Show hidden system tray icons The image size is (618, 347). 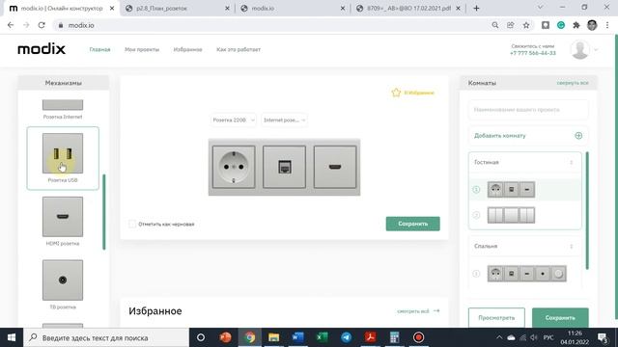(499, 337)
